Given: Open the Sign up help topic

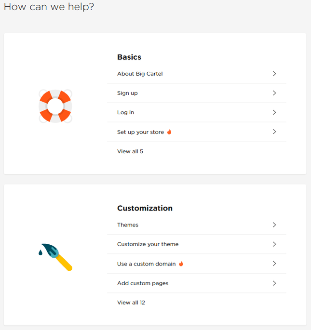Looking at the screenshot, I should (x=197, y=93).
